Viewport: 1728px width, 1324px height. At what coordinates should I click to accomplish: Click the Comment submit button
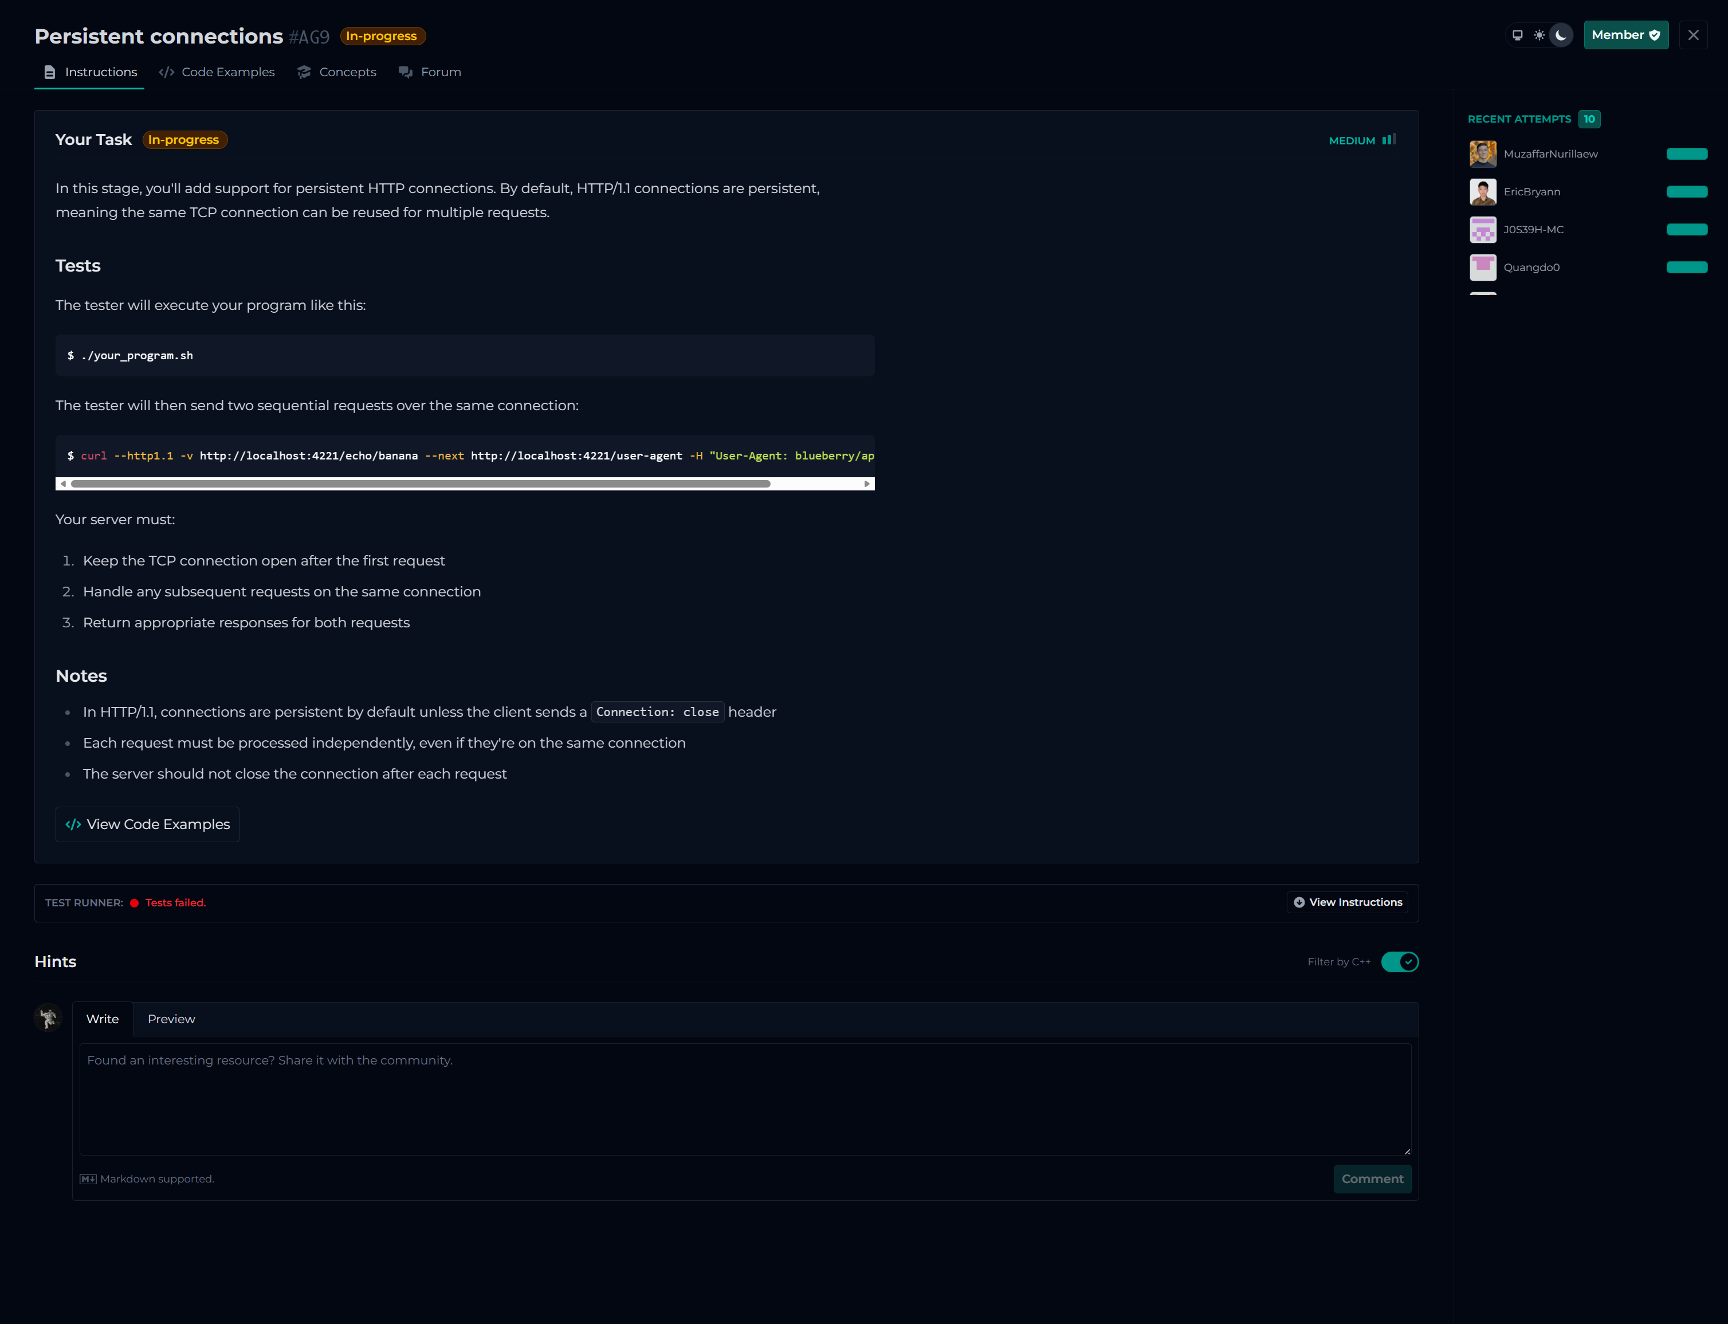[1372, 1179]
